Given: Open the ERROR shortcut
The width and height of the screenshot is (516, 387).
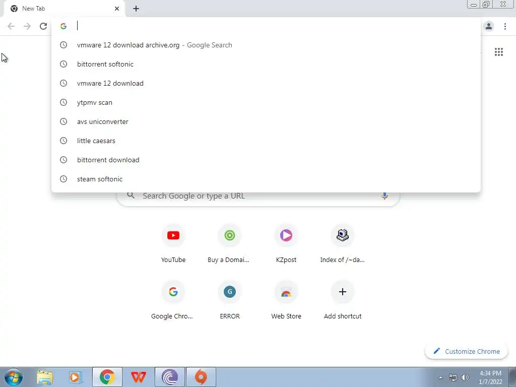Looking at the screenshot, I should point(229,300).
